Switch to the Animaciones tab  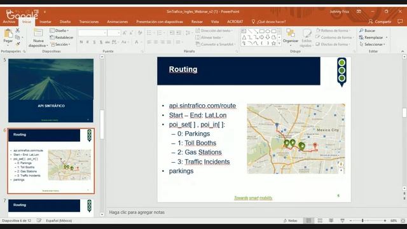coord(117,22)
